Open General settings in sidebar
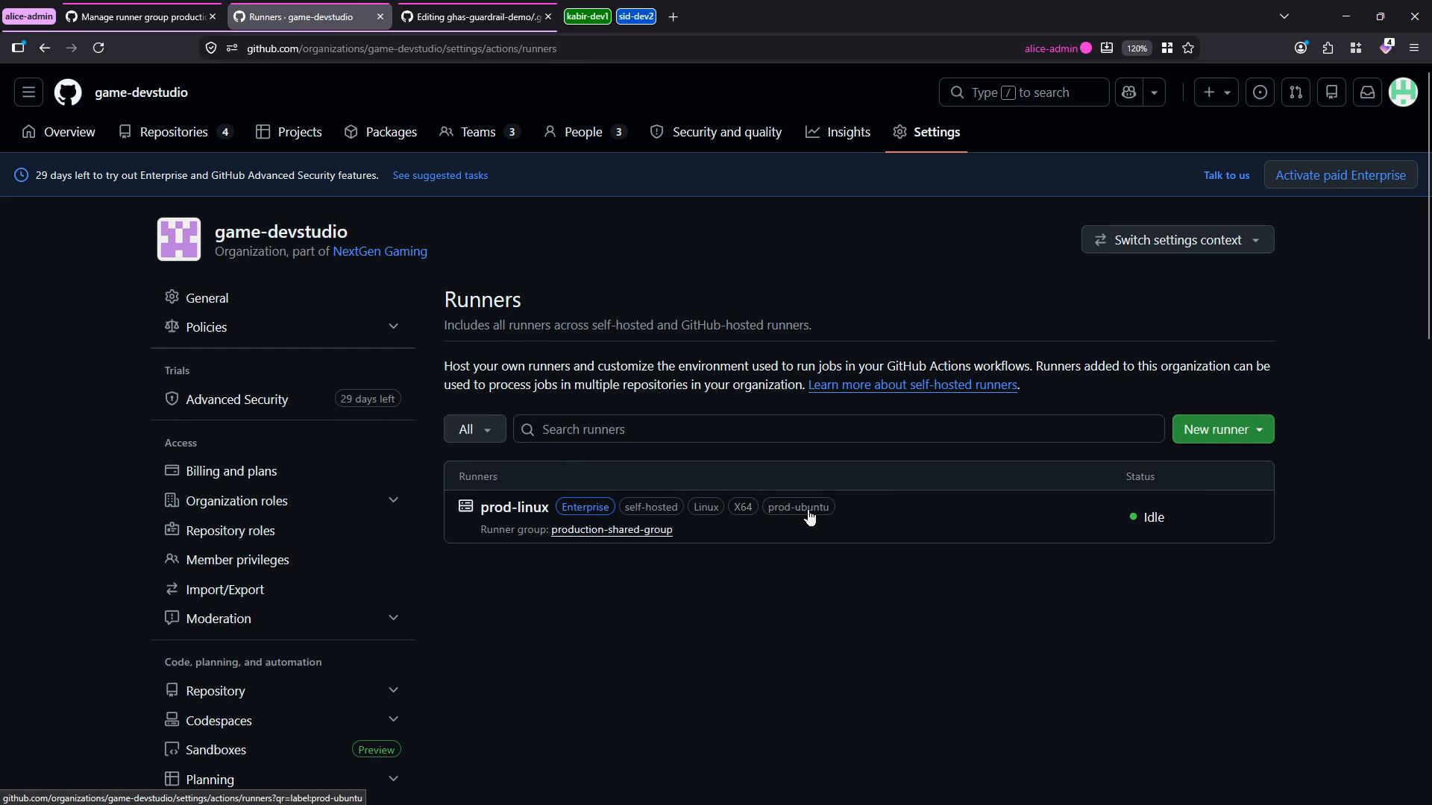1432x805 pixels. (x=283, y=298)
